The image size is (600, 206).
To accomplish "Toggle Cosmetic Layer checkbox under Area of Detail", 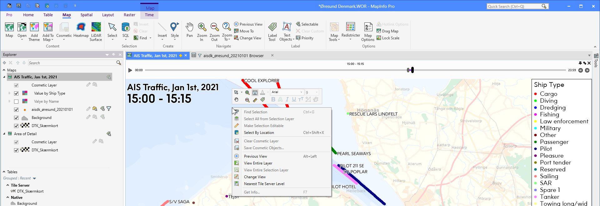I will (x=16, y=142).
